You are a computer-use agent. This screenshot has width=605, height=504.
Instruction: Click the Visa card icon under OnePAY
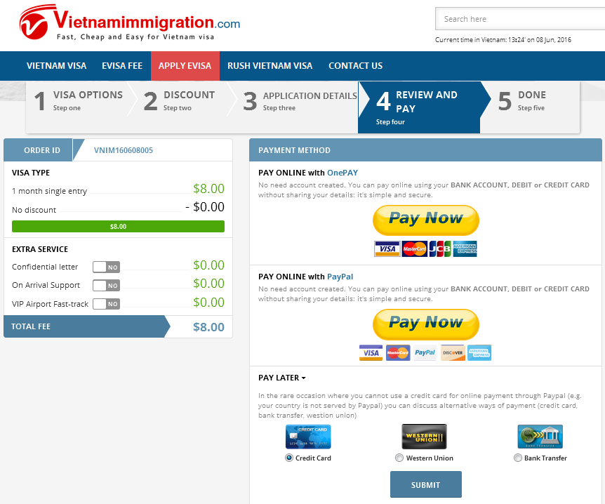(387, 249)
